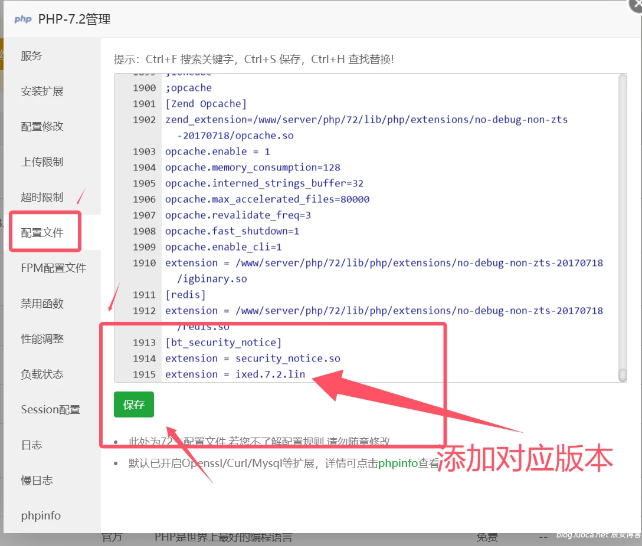The width and height of the screenshot is (642, 546).
Task: Click the green 保存 button
Action: (x=133, y=404)
